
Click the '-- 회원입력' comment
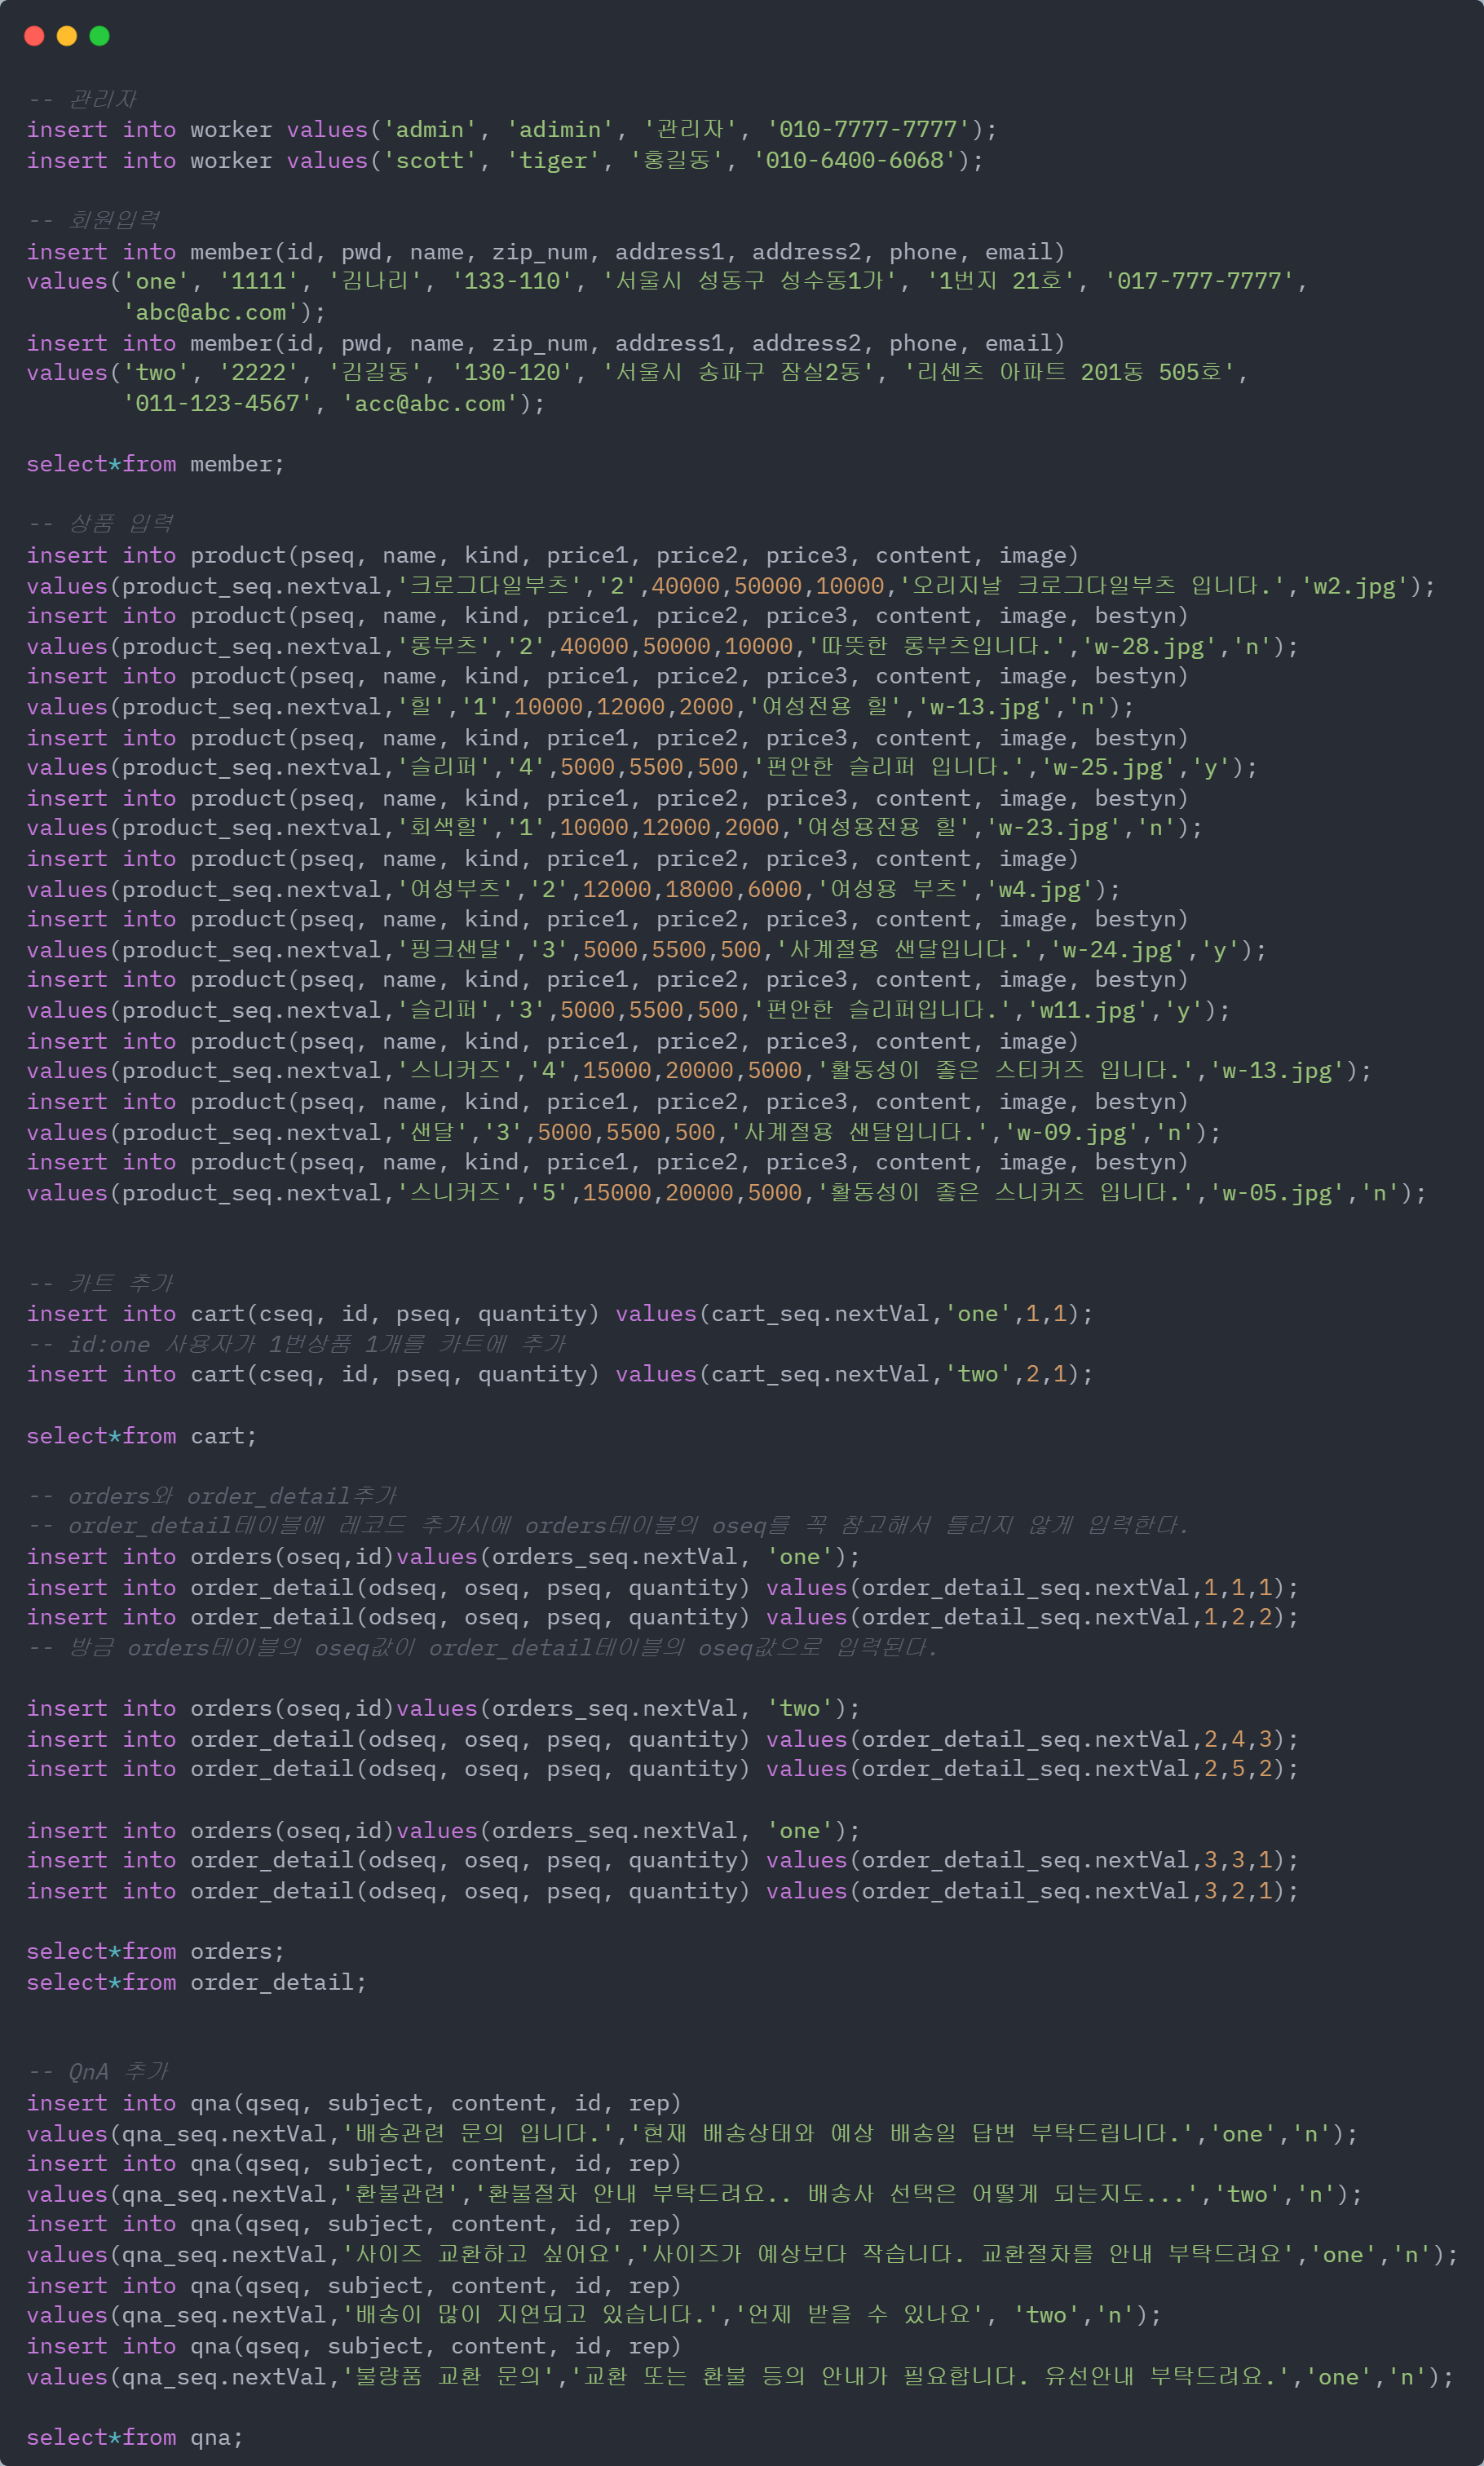(x=93, y=220)
